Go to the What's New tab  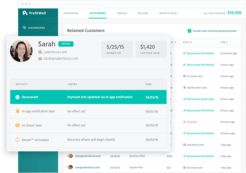tap(168, 13)
